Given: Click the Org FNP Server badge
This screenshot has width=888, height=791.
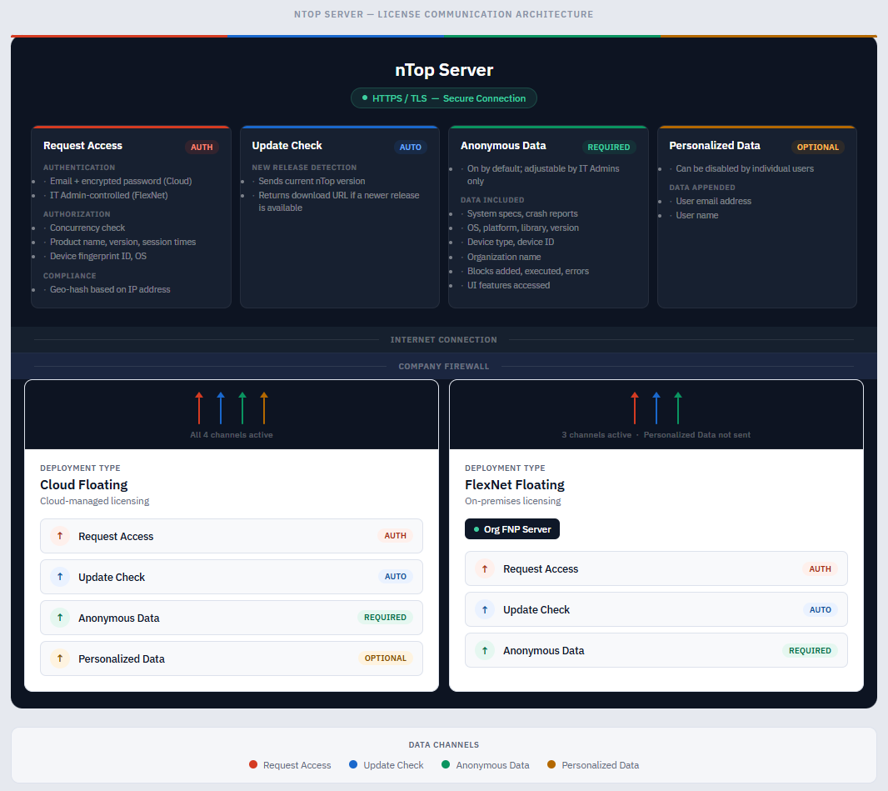Looking at the screenshot, I should click(512, 529).
